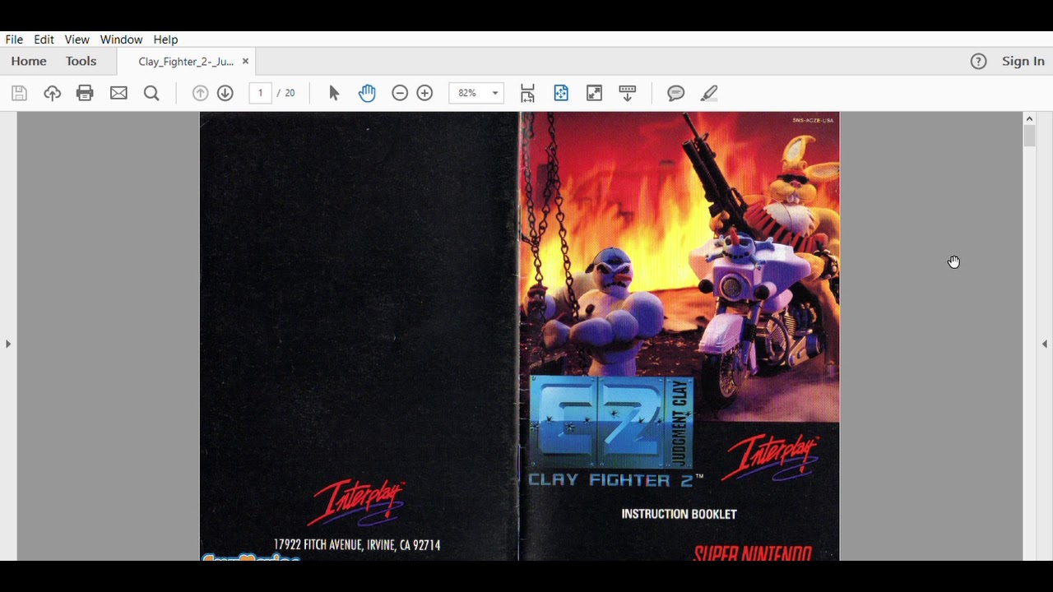Open the Edit menu
Screen dimensions: 1053x592
coord(44,39)
